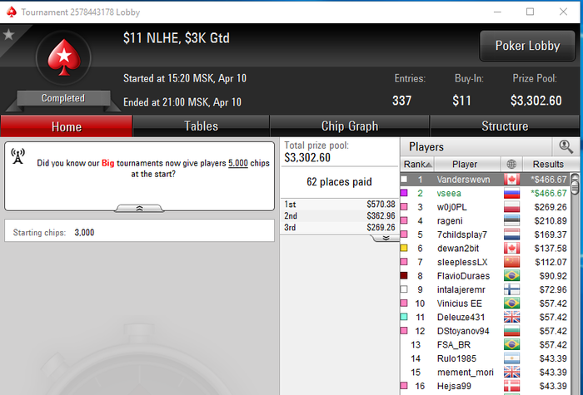This screenshot has width=583, height=395.
Task: Switch to the Tables tab
Action: point(202,126)
